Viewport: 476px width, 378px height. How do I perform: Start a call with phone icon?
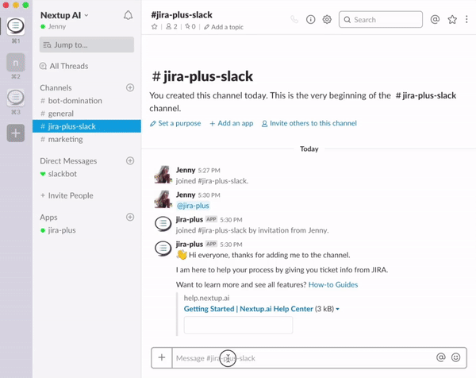(295, 20)
